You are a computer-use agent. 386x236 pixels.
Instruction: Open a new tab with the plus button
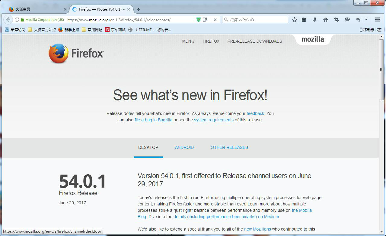click(139, 9)
